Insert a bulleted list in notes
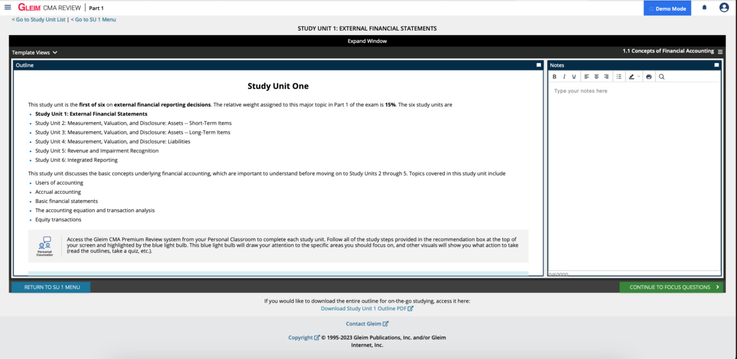Image resolution: width=737 pixels, height=359 pixels. tap(619, 77)
